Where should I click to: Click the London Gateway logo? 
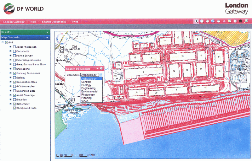pyautogui.click(x=237, y=8)
